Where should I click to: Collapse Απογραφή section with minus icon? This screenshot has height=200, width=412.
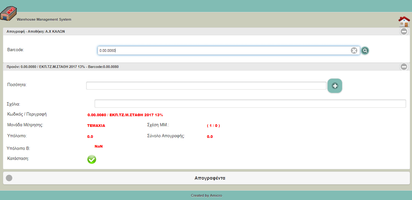[x=404, y=31]
